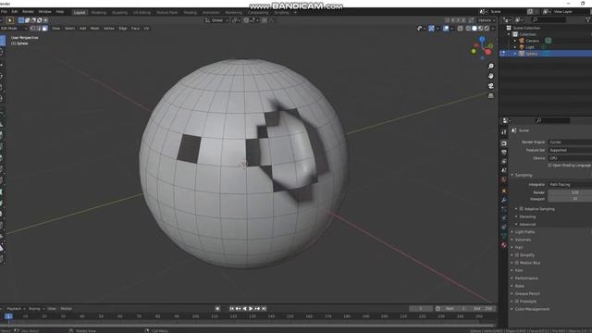Open the Window menu

[45, 12]
